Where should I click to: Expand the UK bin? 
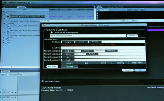[x=4, y=43]
